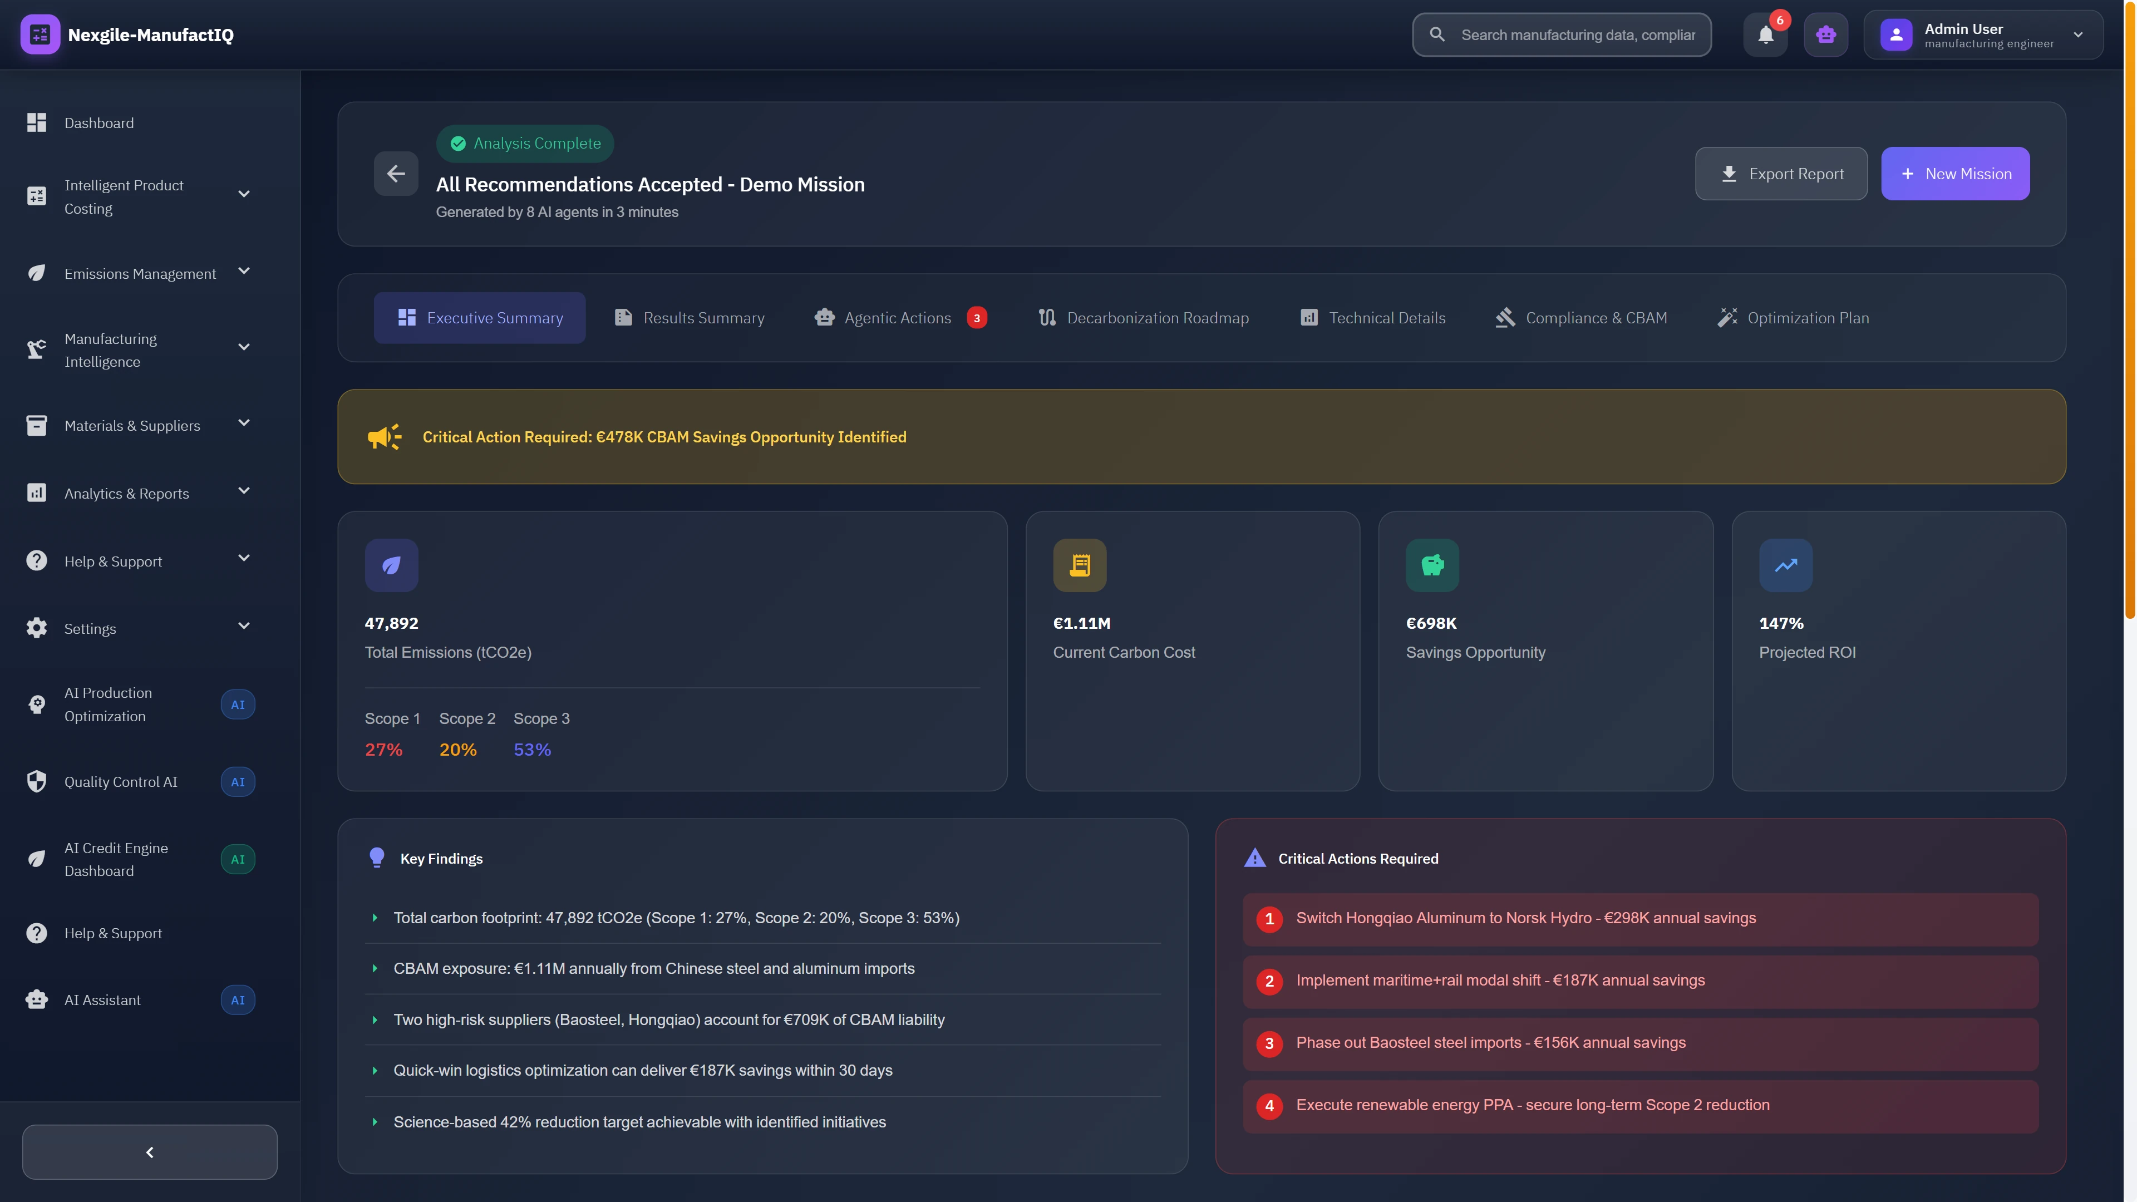Click the Scope 3 53% value
The height and width of the screenshot is (1202, 2137).
532,749
